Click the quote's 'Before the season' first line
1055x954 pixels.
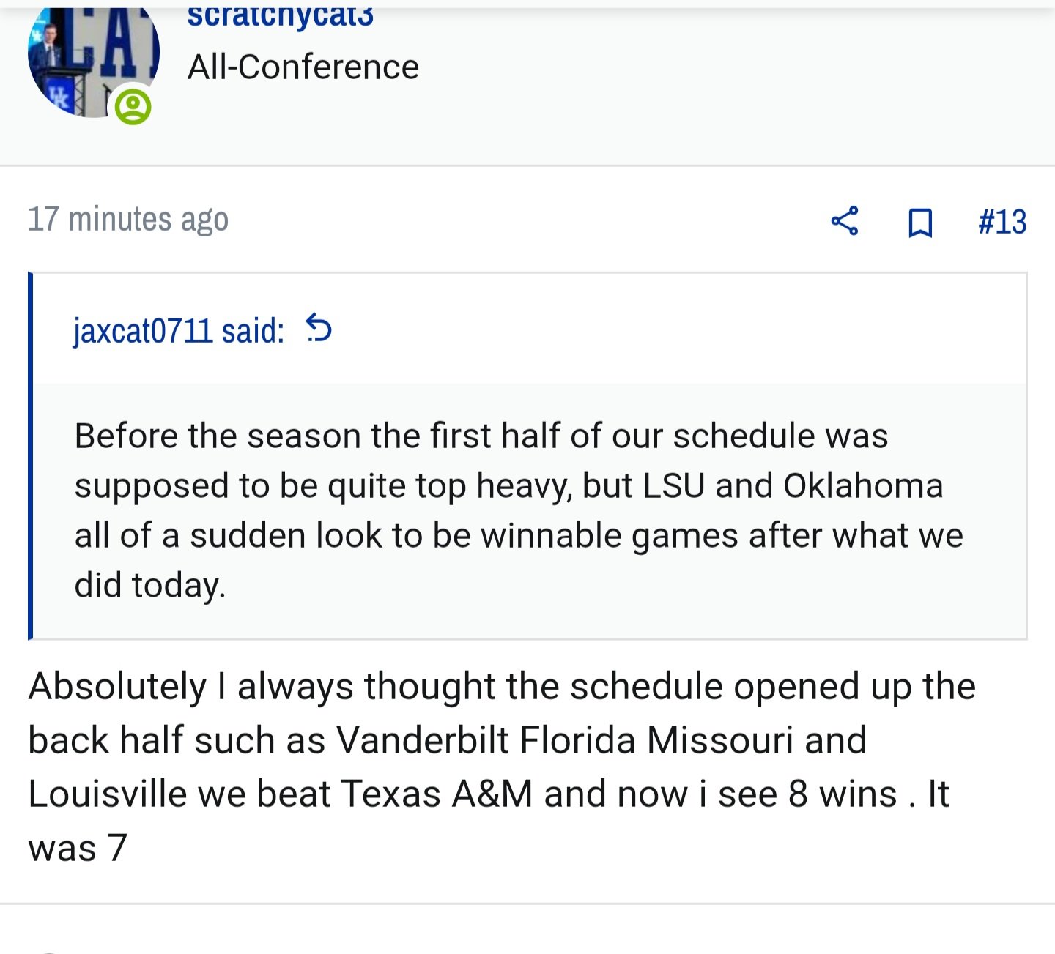tap(481, 436)
